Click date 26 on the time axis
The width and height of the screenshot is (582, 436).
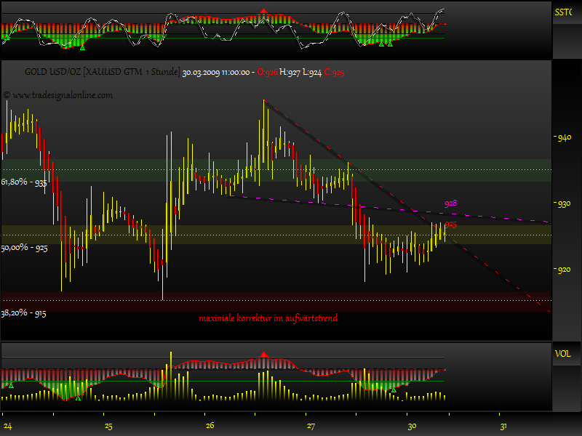[x=210, y=426]
